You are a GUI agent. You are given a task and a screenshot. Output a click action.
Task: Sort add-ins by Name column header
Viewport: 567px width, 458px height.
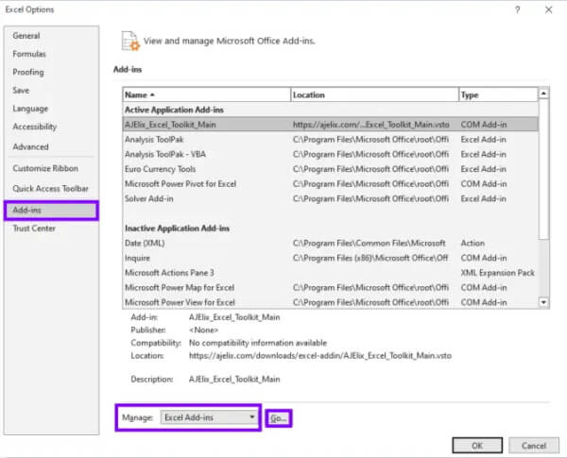point(206,95)
